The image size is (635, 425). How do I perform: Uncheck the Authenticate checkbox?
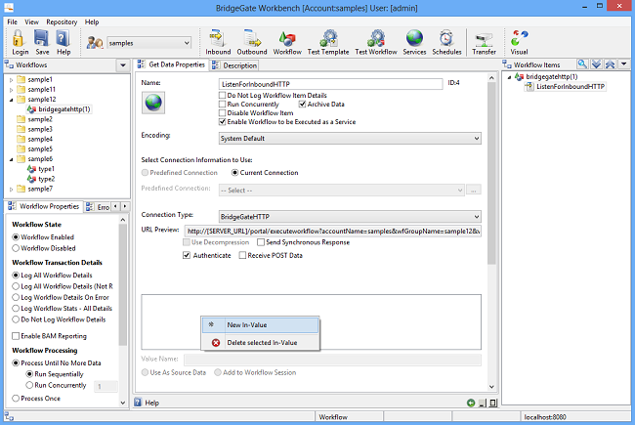point(188,255)
